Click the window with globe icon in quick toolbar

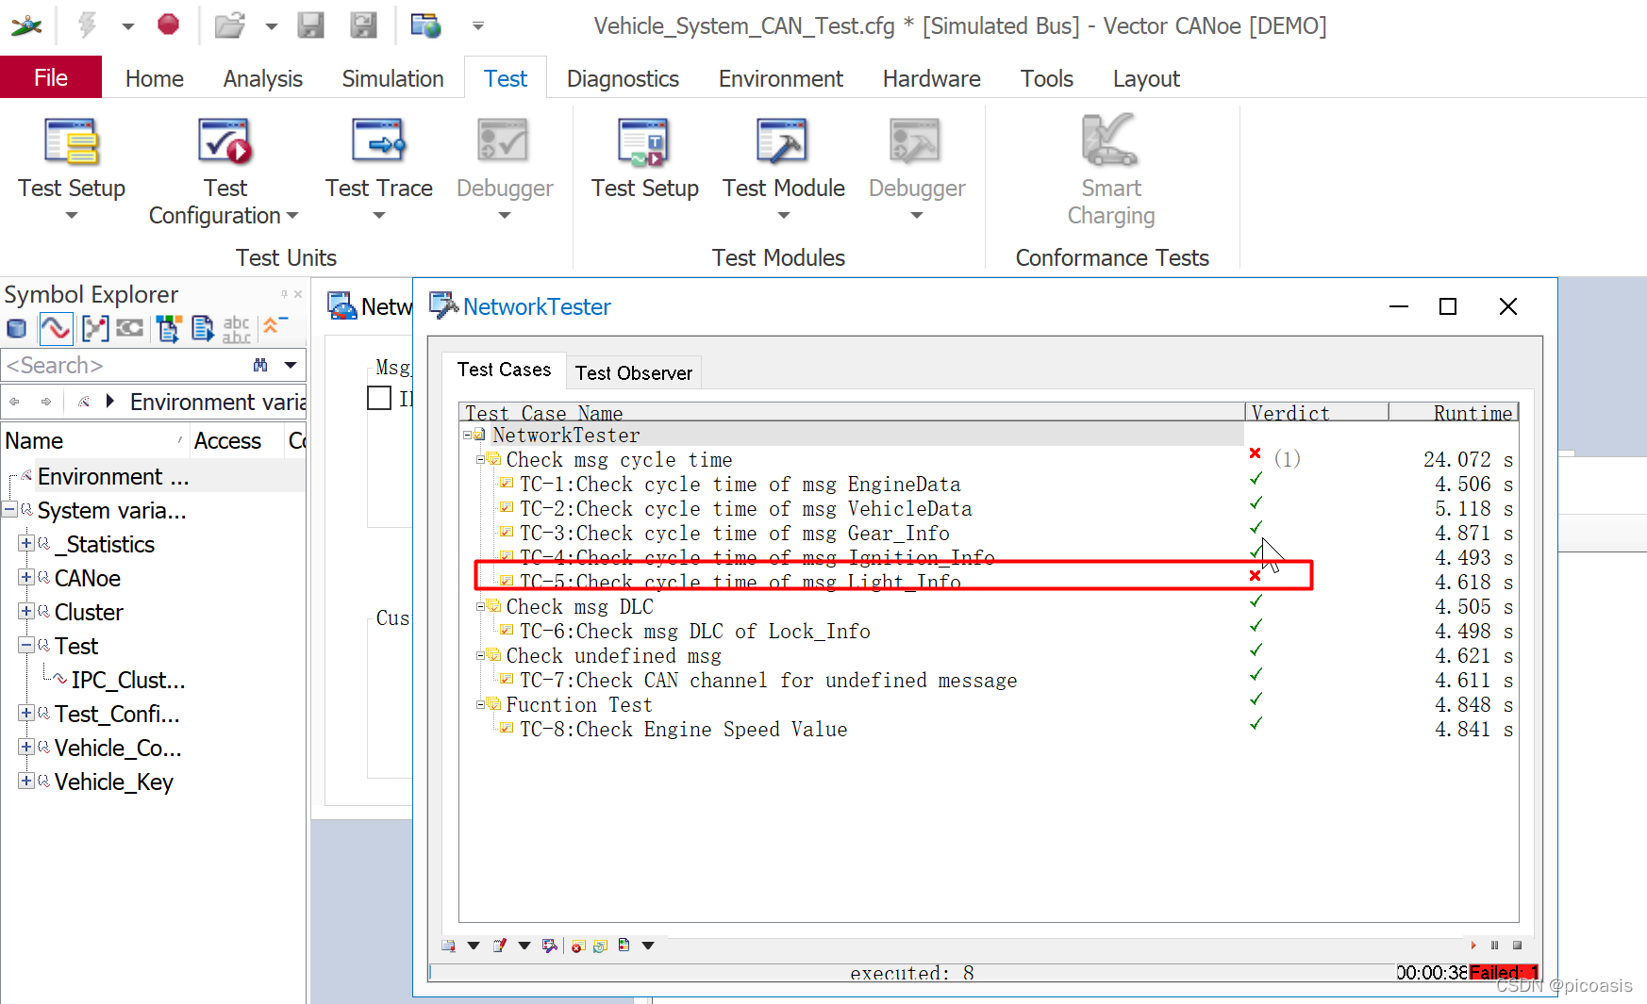(x=425, y=25)
